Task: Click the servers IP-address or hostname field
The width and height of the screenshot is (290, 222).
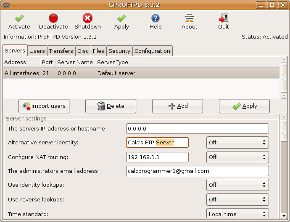Action: point(198,128)
